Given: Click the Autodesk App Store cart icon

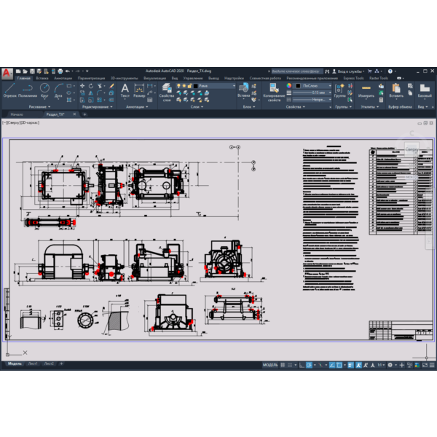Looking at the screenshot, I should pos(370,71).
